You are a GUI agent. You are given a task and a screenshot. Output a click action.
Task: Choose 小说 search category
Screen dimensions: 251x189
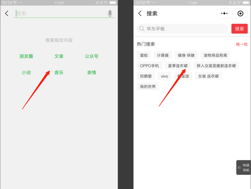[x=26, y=73]
